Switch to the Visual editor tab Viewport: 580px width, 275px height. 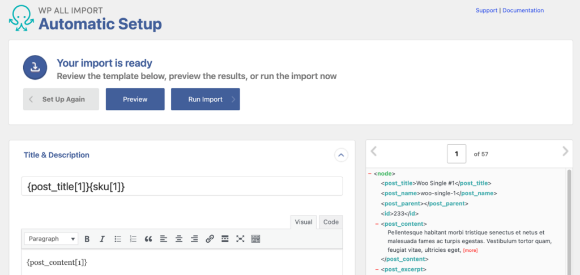point(304,222)
